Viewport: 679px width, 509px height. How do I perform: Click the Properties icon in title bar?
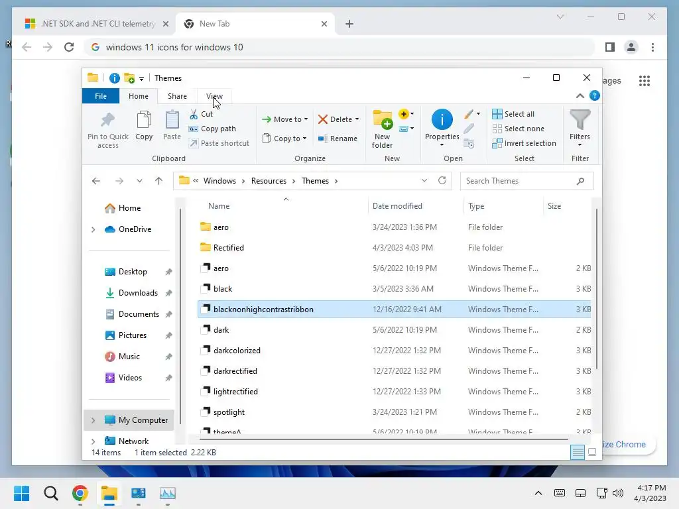point(114,78)
